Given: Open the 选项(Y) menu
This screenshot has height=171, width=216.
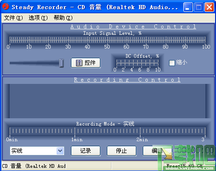Looking at the screenshot, I should tap(38, 18).
